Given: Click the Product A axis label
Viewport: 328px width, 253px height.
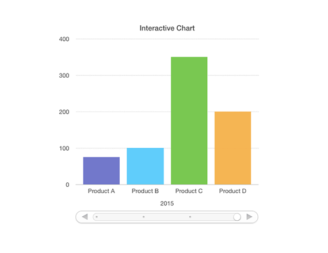Looking at the screenshot, I should (x=101, y=191).
